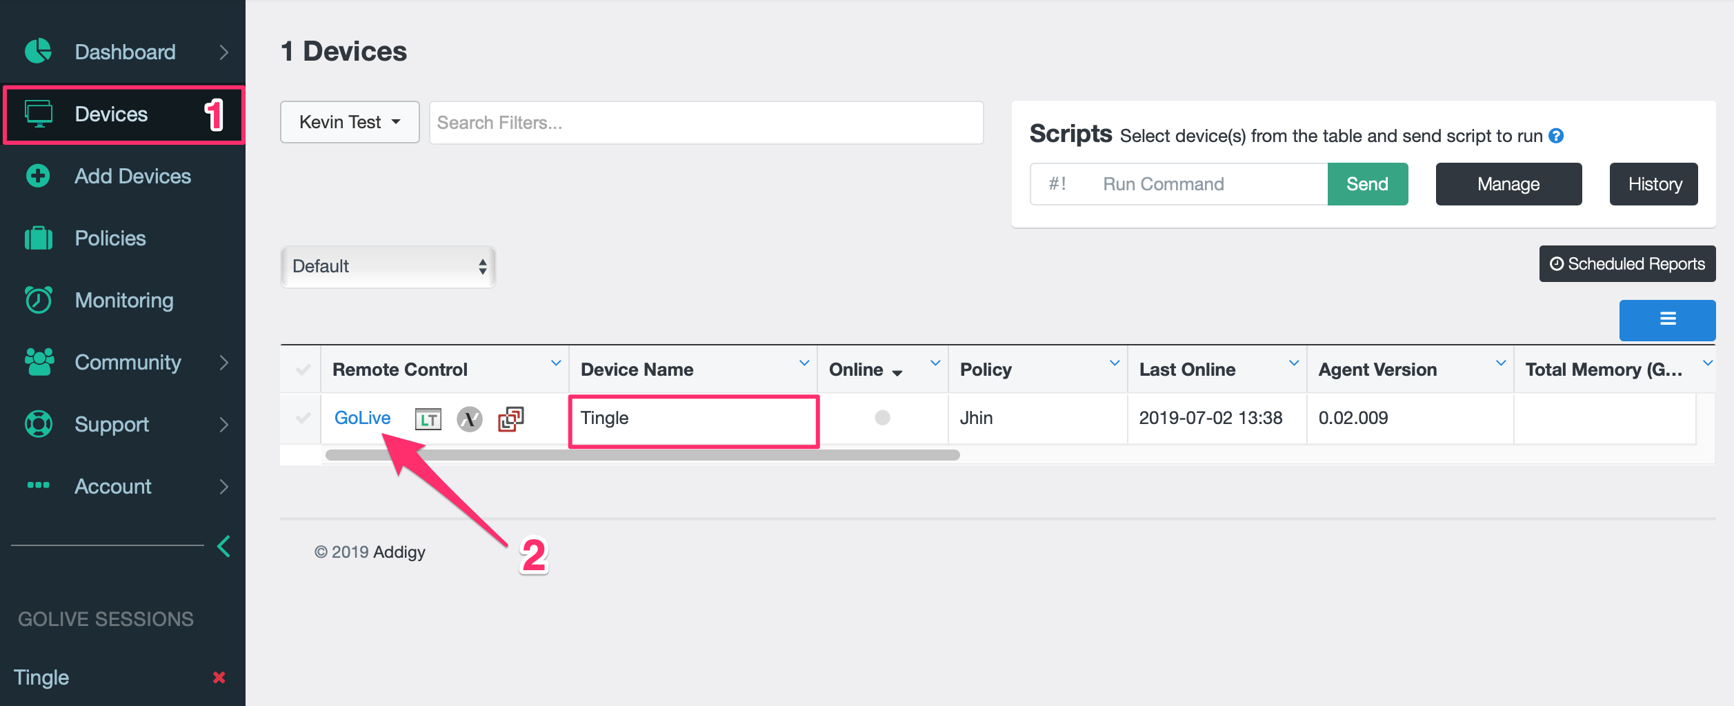1734x706 pixels.
Task: Open the blue hamburger column menu
Action: 1667,319
